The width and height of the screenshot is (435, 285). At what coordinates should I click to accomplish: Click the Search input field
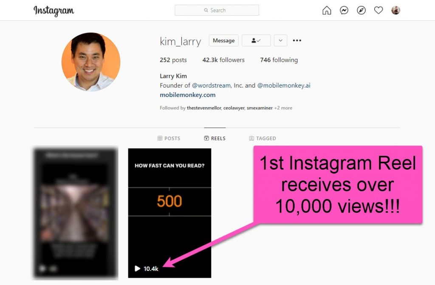(217, 10)
